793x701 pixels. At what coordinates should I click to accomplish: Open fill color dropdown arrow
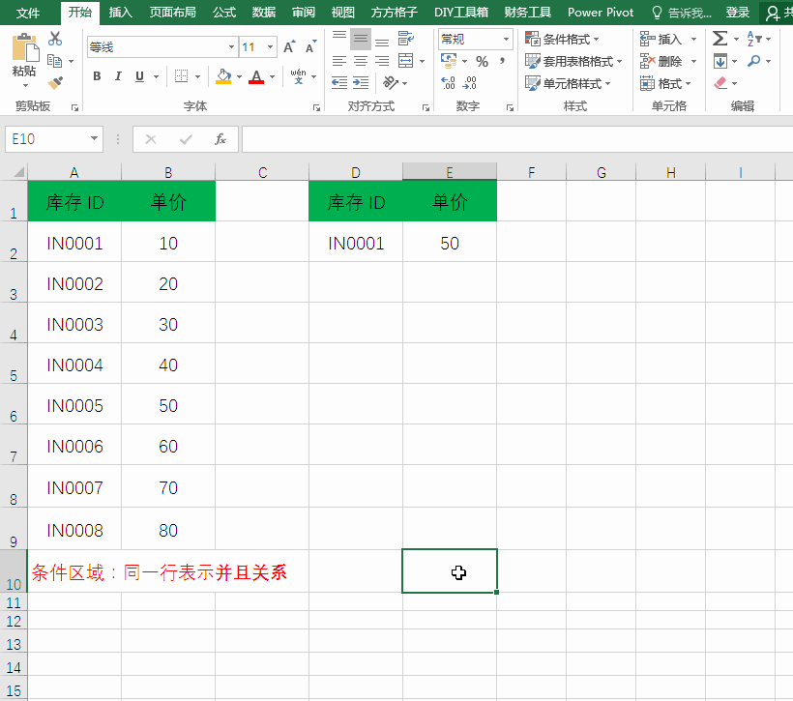(x=239, y=77)
